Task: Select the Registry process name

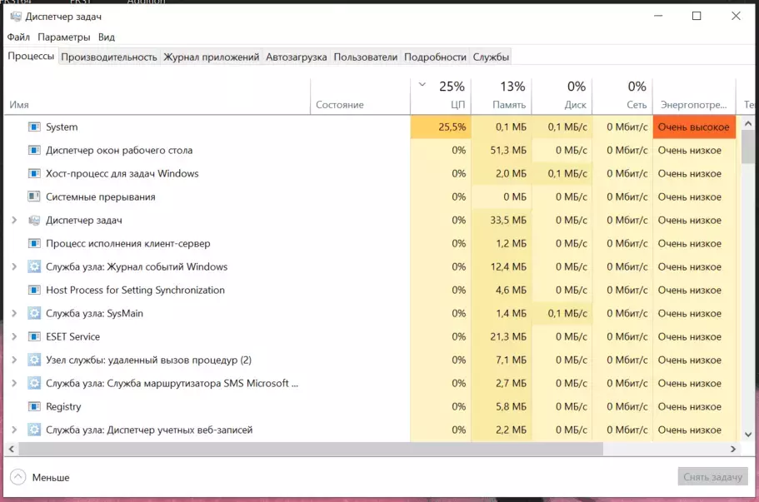Action: pyautogui.click(x=63, y=407)
